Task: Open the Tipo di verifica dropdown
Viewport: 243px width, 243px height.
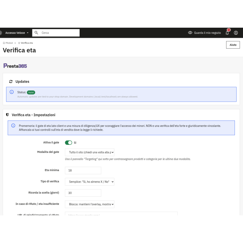Action: point(89,182)
